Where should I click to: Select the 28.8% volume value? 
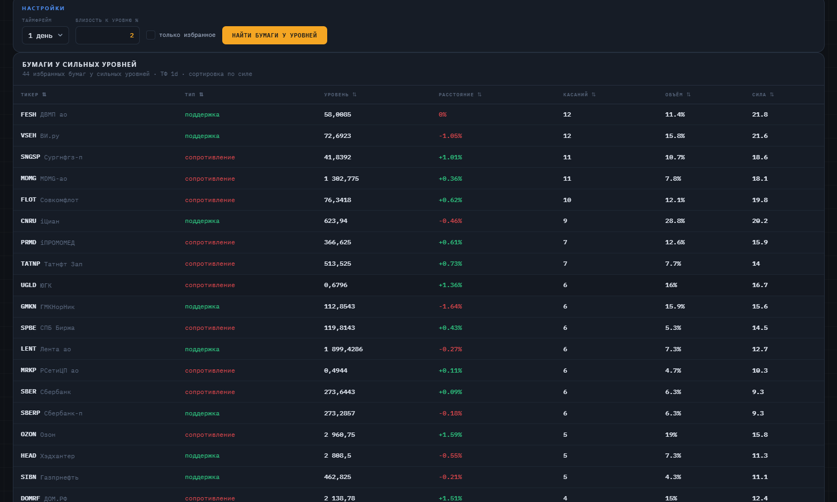click(x=675, y=221)
